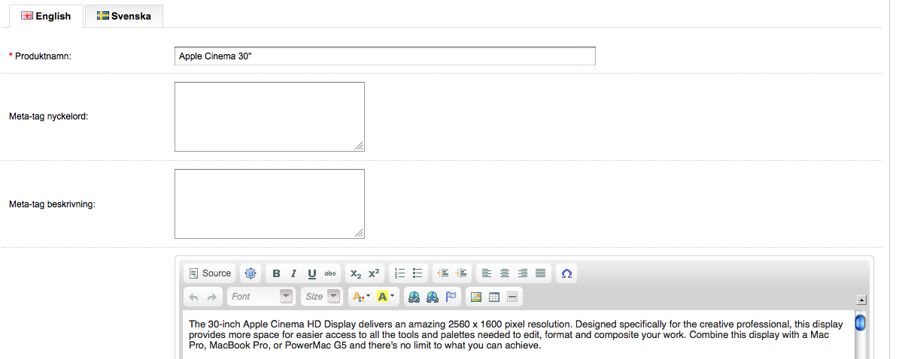Justify the text block

(x=541, y=273)
